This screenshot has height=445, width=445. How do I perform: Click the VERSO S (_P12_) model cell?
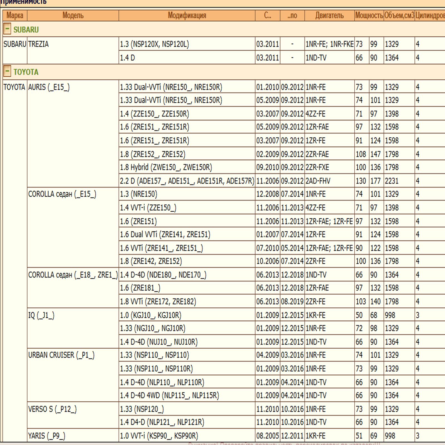point(52,409)
